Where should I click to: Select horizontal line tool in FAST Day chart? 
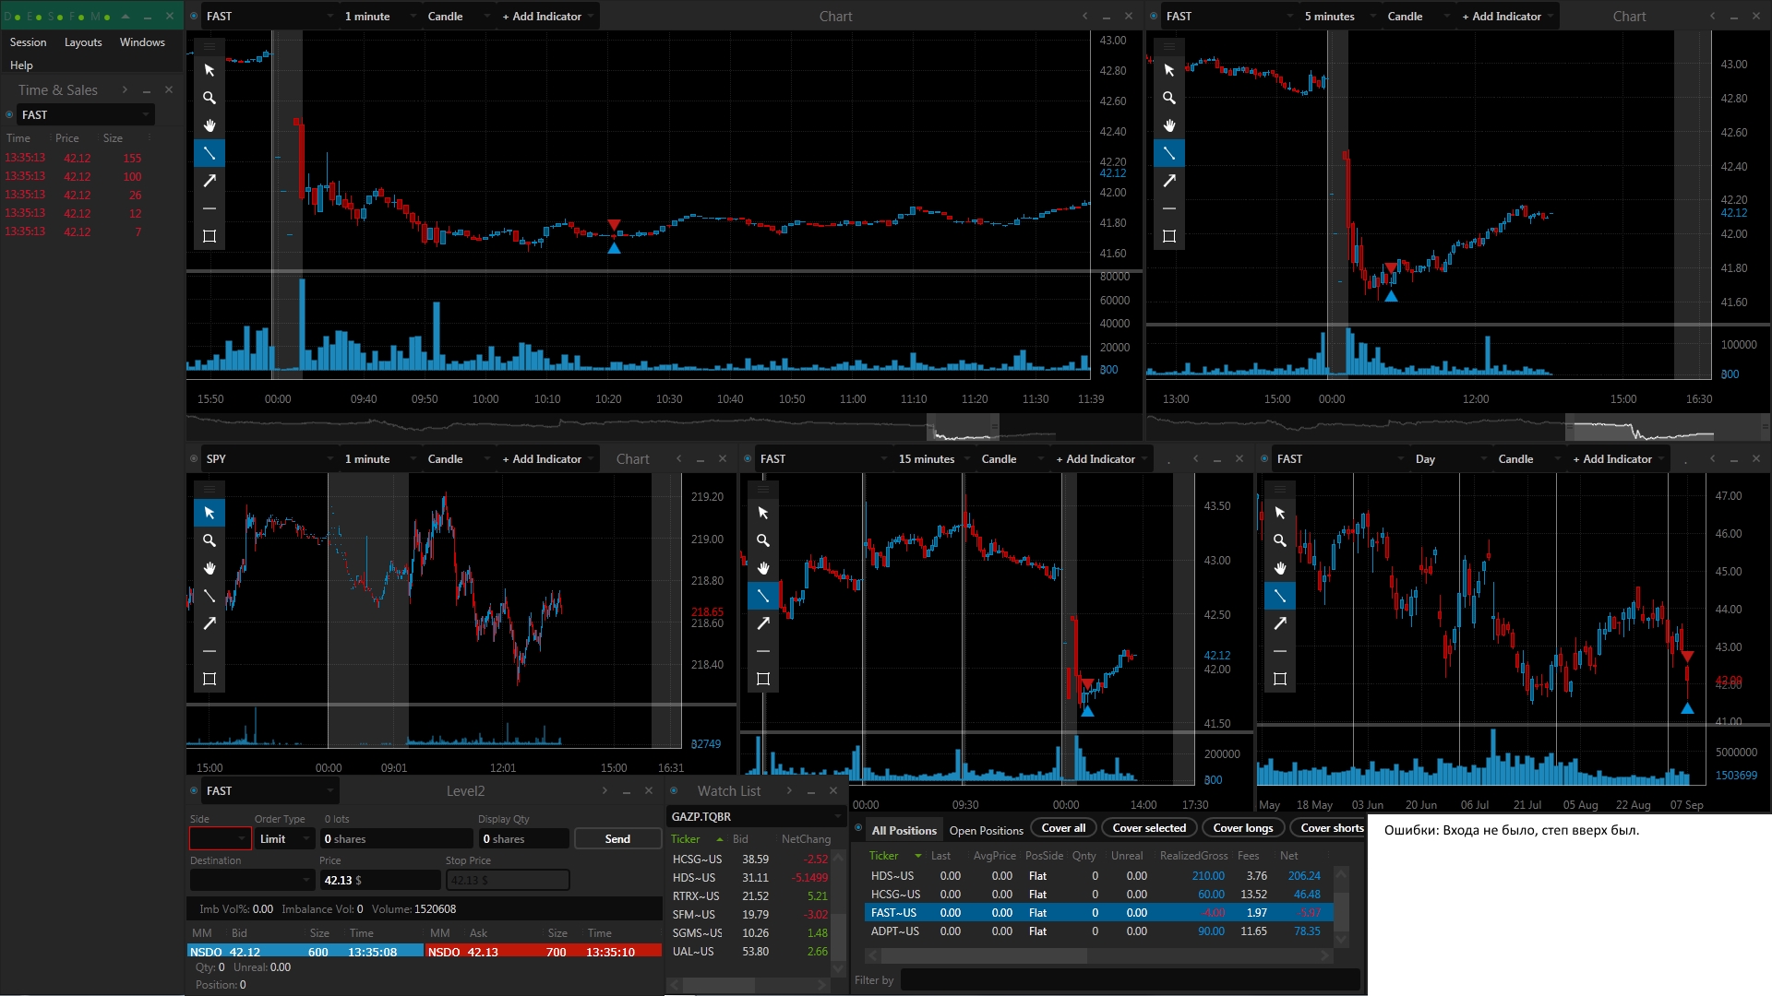point(1280,651)
